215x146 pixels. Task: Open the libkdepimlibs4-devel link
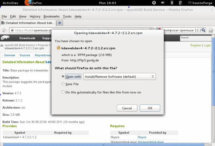pyautogui.click(x=151, y=142)
